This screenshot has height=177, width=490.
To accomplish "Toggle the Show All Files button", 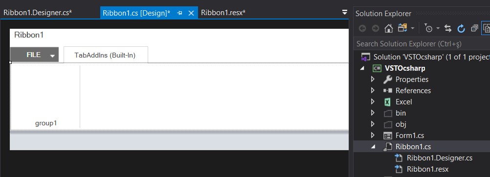I will (x=486, y=28).
